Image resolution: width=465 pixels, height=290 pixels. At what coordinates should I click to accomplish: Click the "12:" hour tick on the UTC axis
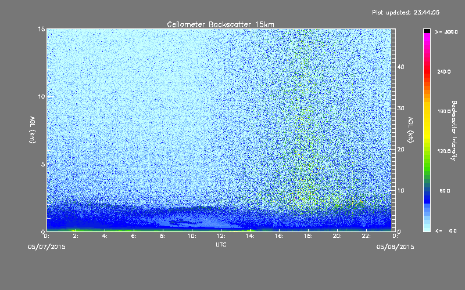point(221,236)
